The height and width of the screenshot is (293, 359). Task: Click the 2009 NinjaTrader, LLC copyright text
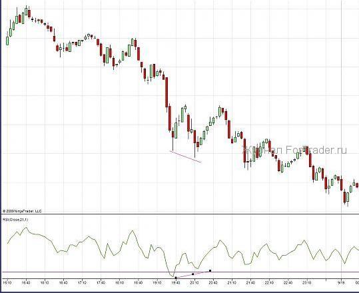coord(22,211)
